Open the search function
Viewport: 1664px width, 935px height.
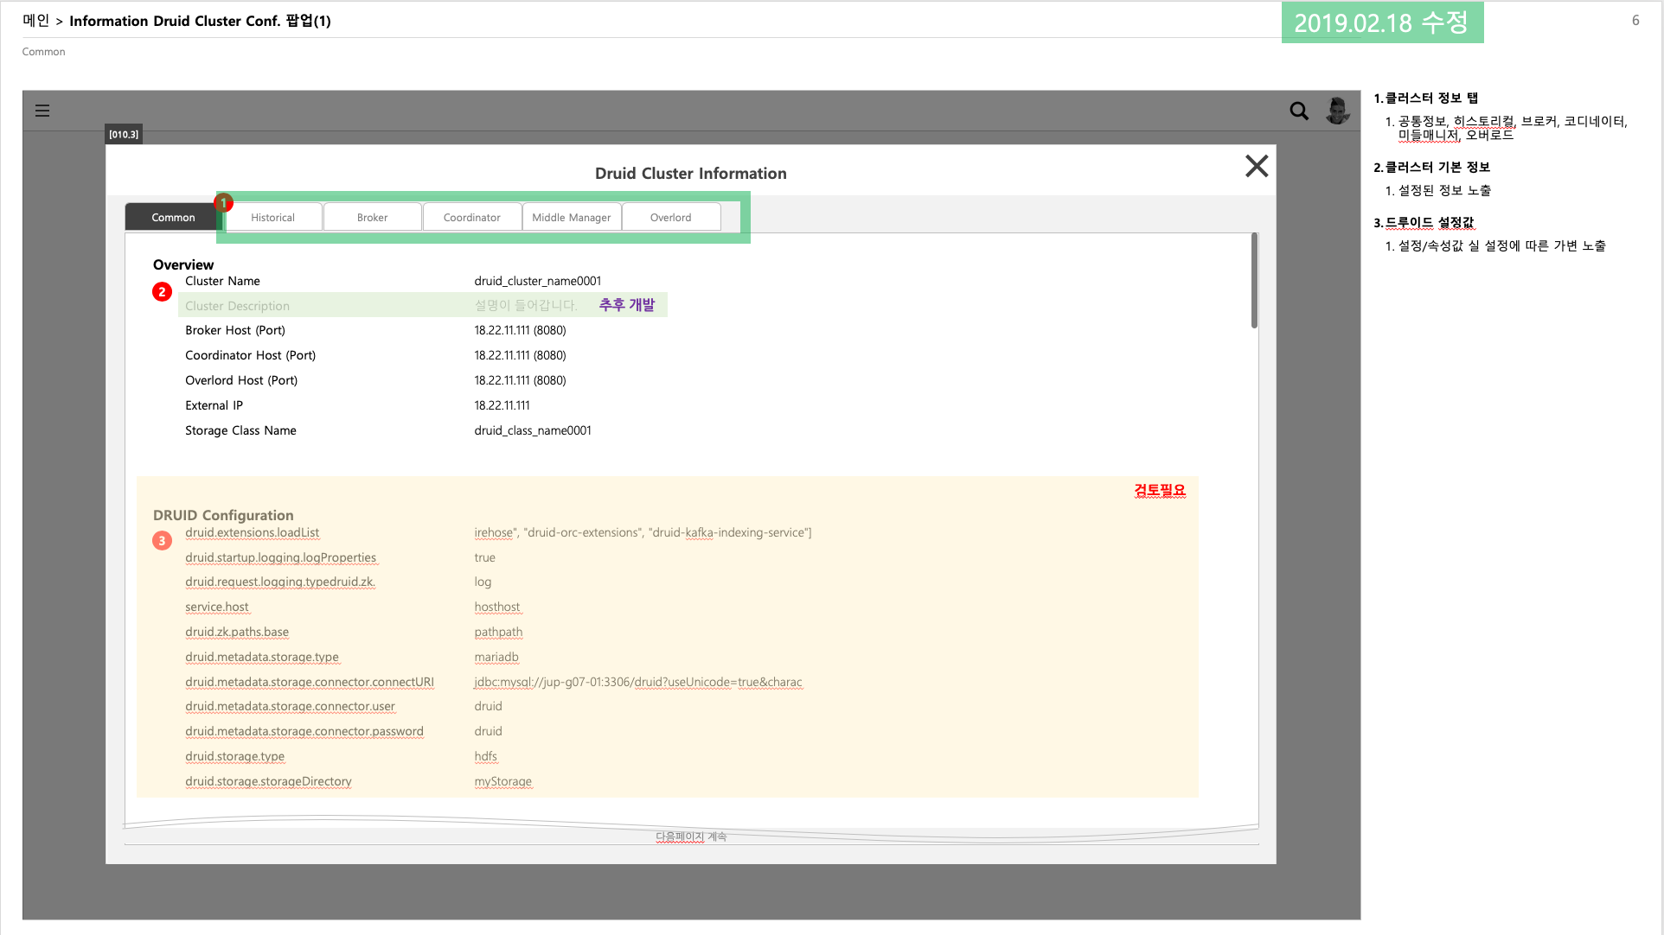tap(1298, 111)
